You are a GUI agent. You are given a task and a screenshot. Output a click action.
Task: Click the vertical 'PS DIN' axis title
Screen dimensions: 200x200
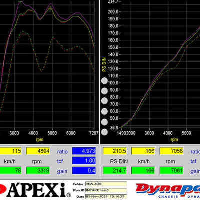[x=104, y=64]
